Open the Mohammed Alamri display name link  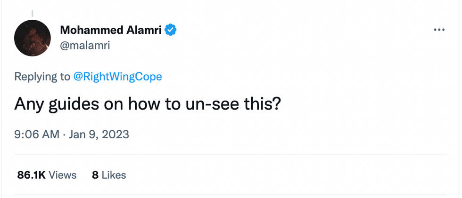coord(110,31)
